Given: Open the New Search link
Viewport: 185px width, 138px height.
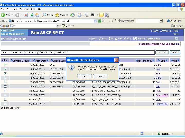Looking at the screenshot, I should point(167,44).
